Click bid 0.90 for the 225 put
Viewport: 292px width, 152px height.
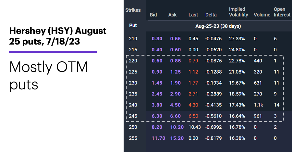[157, 72]
